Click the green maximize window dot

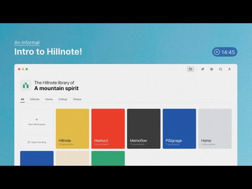point(27,69)
